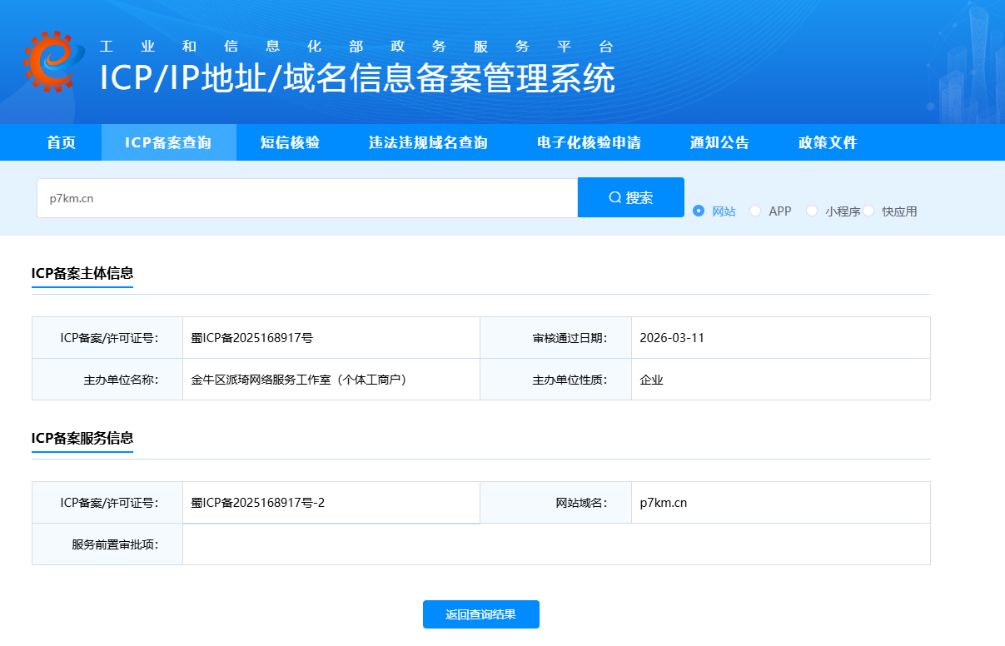Click the 搜索 button
The image size is (1005, 646).
pos(631,197)
